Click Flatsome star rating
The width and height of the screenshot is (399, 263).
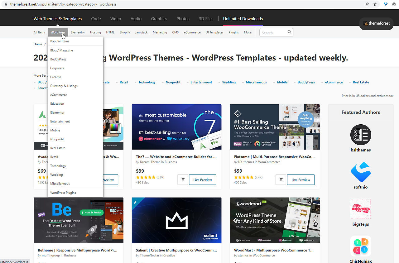(244, 177)
